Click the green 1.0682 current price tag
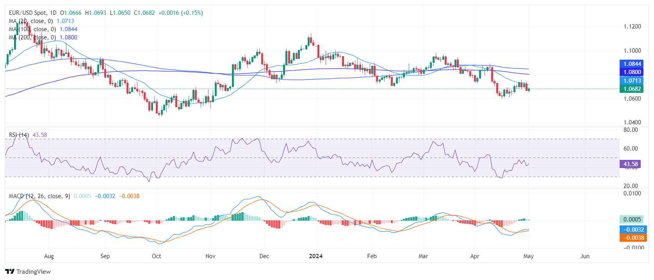This screenshot has width=654, height=280. pos(631,89)
